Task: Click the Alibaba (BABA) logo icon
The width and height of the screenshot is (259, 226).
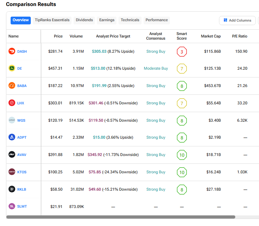Action: coord(12,86)
